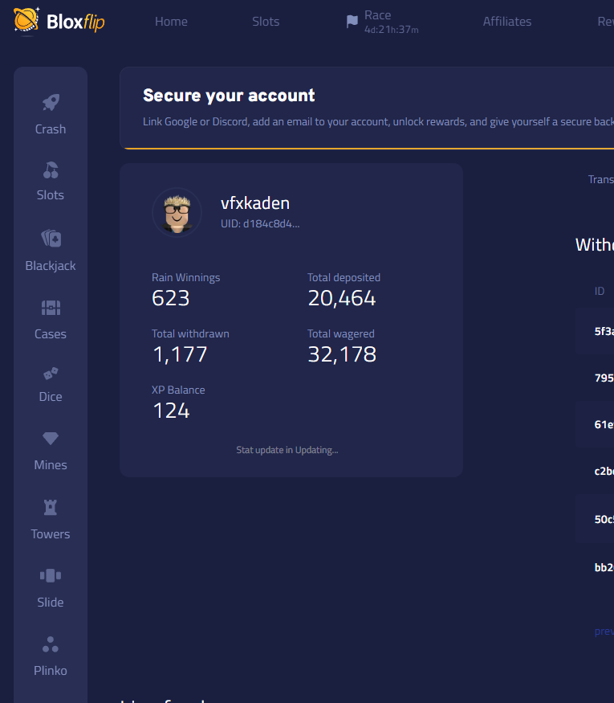Click the Towers sidebar label
The width and height of the screenshot is (614, 703).
pos(51,534)
